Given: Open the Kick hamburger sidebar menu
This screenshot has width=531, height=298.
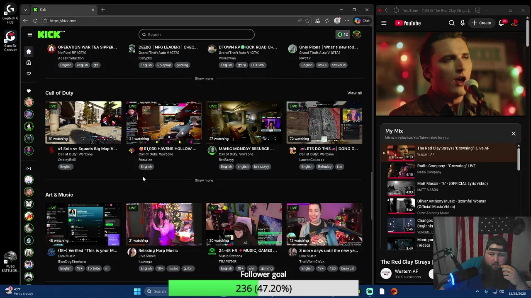Looking at the screenshot, I should click(x=30, y=35).
